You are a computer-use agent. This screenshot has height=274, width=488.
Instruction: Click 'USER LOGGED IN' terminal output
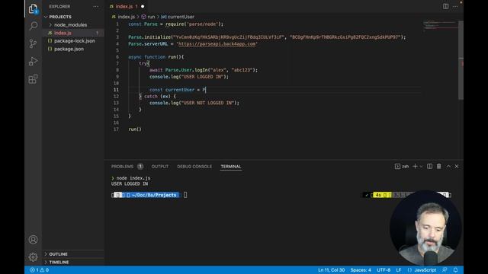coord(130,184)
